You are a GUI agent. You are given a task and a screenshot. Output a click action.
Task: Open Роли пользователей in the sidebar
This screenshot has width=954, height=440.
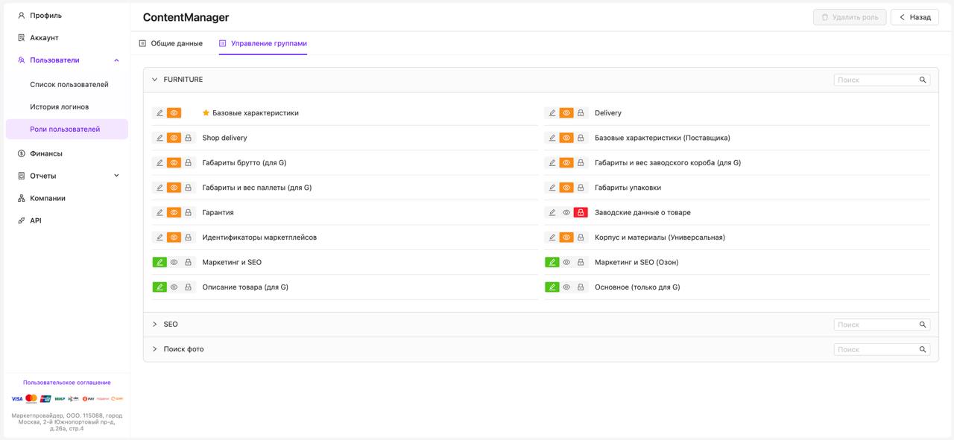tap(65, 129)
